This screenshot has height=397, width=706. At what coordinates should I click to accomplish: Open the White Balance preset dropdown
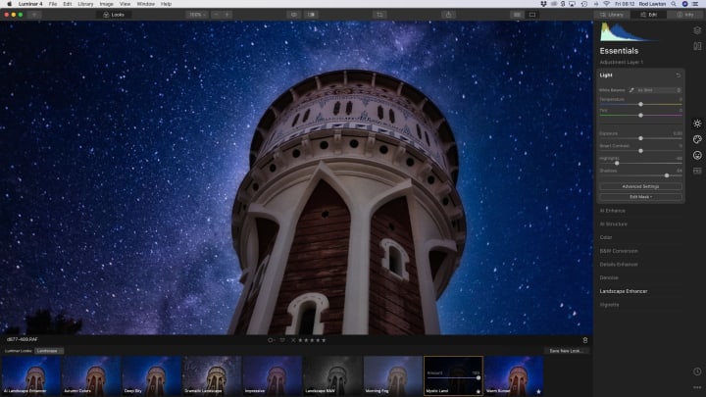659,90
